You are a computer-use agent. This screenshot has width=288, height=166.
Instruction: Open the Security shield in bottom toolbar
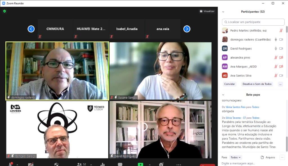pos(56,164)
